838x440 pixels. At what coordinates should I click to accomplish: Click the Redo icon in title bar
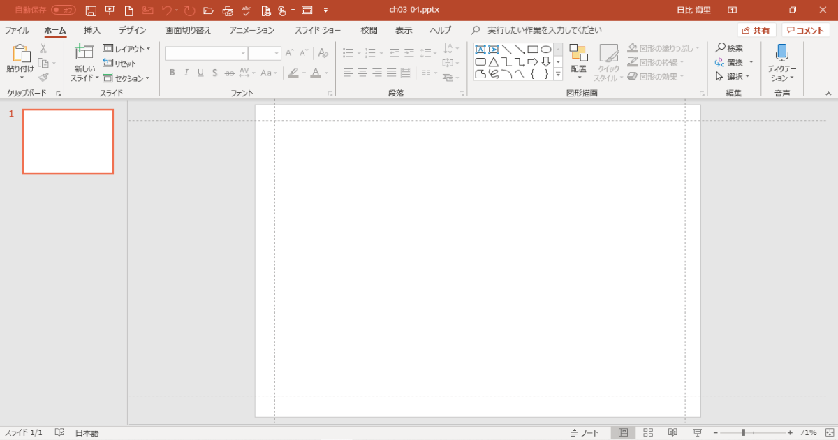(x=189, y=10)
